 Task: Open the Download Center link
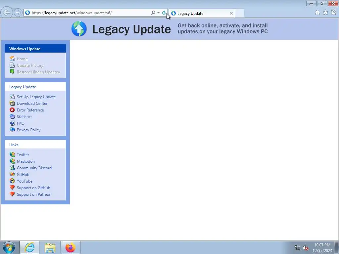32,104
